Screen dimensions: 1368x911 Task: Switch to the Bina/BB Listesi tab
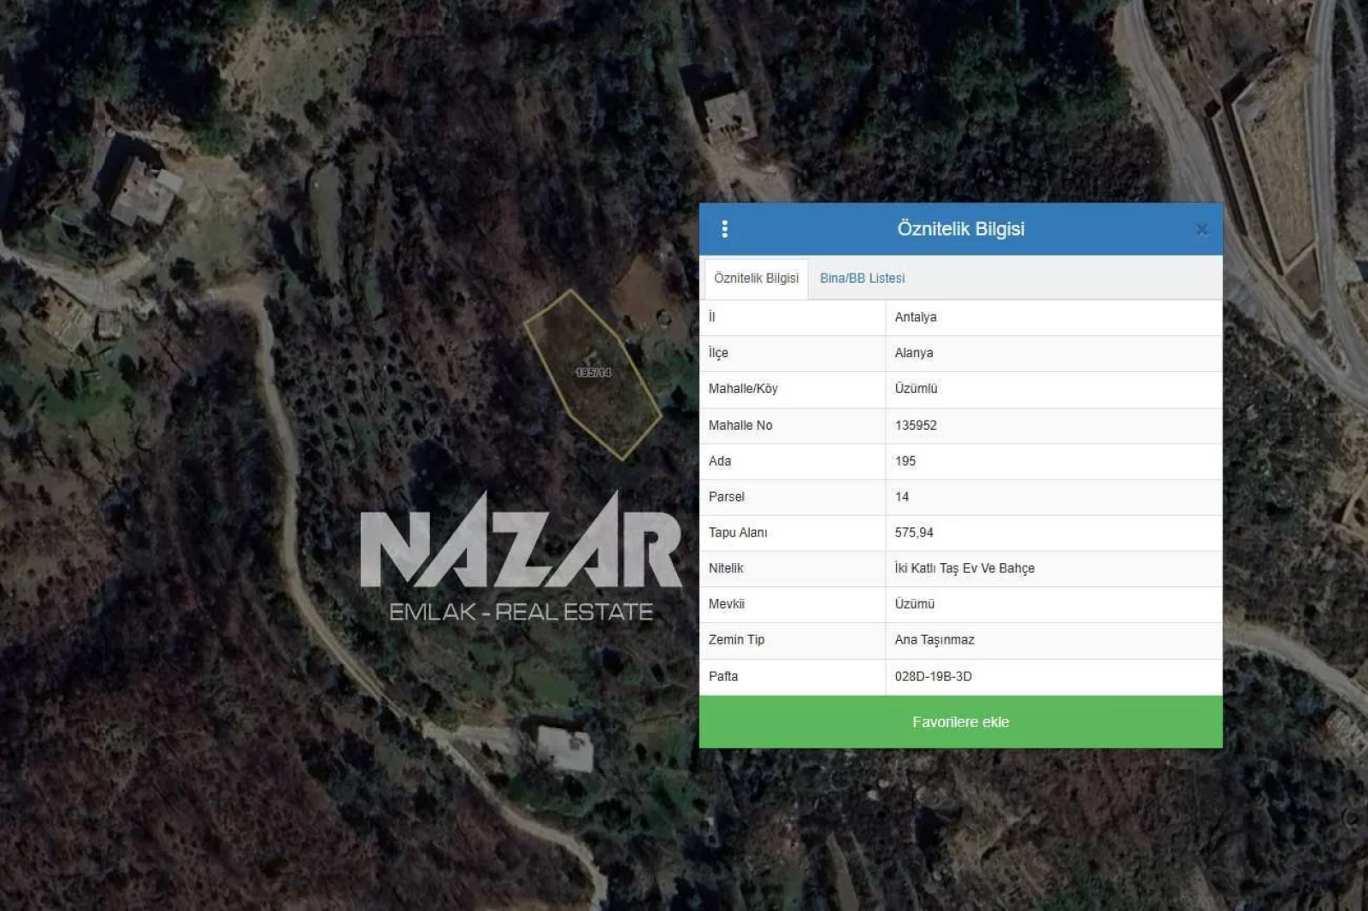click(862, 279)
